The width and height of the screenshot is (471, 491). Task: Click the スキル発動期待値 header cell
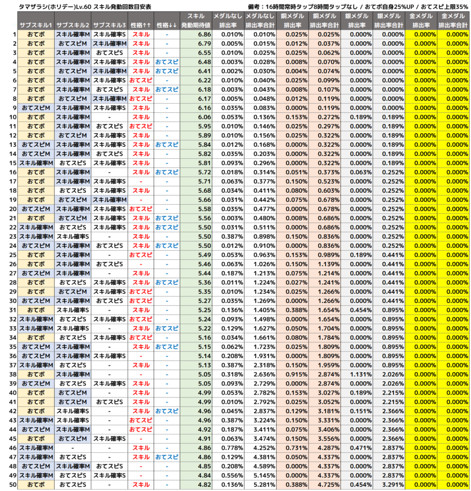(196, 21)
